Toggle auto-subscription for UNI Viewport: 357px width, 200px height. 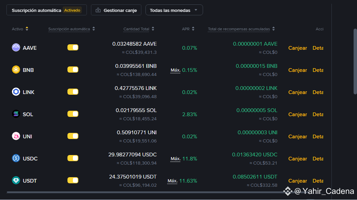[x=73, y=136]
